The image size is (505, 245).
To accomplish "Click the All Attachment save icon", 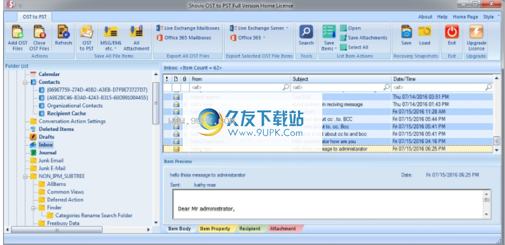I will 136,32.
